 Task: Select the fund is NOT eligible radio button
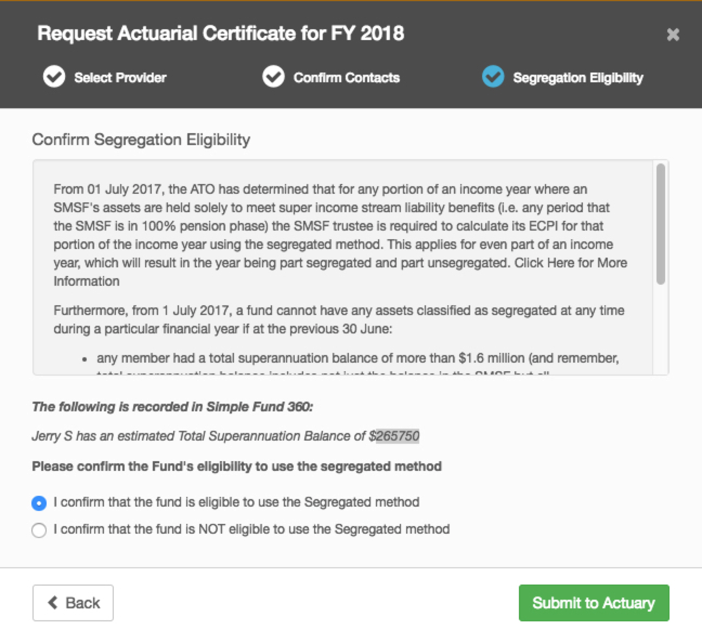point(39,530)
